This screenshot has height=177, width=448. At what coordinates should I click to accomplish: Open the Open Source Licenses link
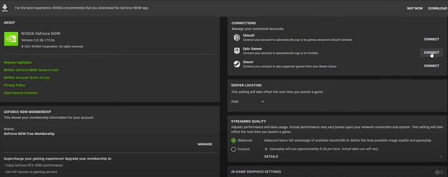(x=21, y=93)
